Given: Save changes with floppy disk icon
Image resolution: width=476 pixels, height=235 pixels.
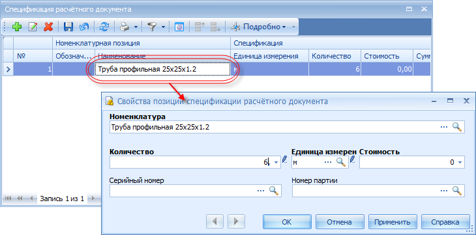Looking at the screenshot, I should coord(68,27).
